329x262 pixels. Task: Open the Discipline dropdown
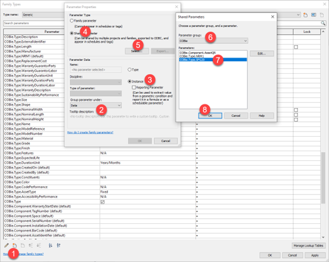coord(96,82)
